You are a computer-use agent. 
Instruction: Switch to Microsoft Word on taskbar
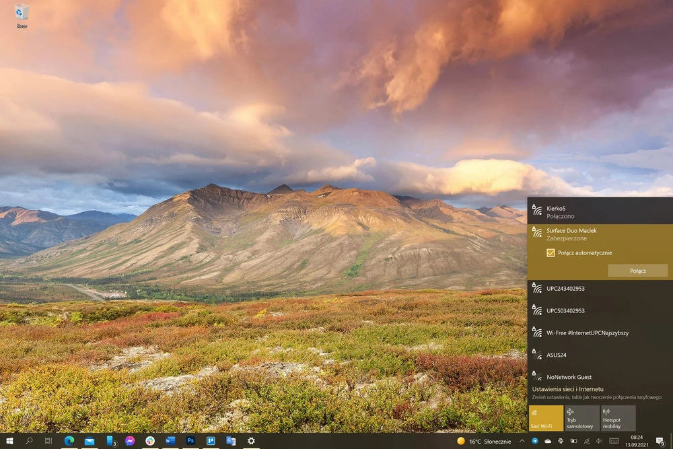170,441
